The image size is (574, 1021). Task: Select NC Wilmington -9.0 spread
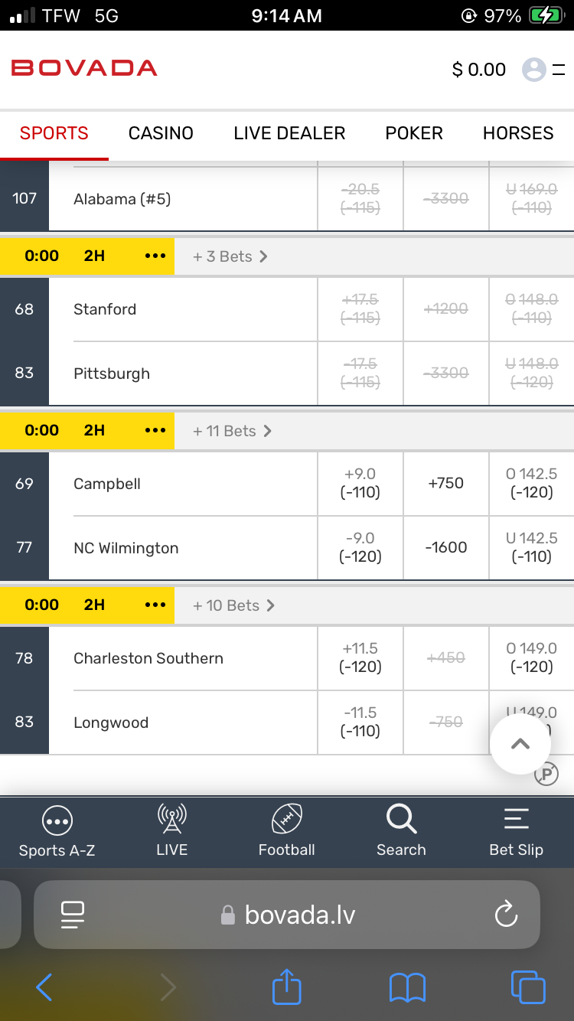(360, 547)
